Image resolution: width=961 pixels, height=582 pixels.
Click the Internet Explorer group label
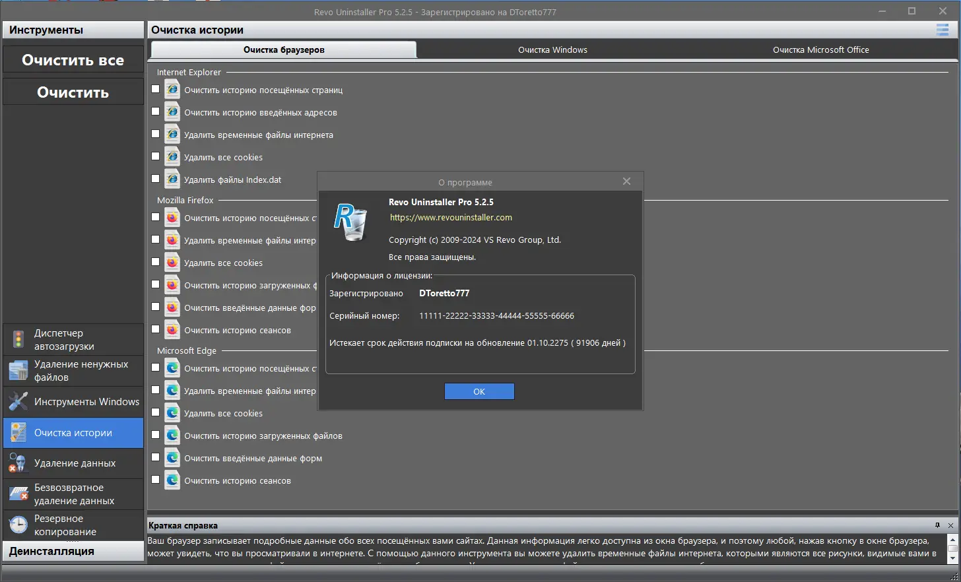click(x=189, y=72)
